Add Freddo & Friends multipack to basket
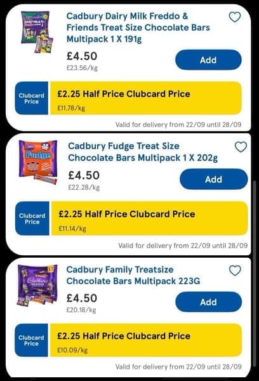 coord(208,60)
